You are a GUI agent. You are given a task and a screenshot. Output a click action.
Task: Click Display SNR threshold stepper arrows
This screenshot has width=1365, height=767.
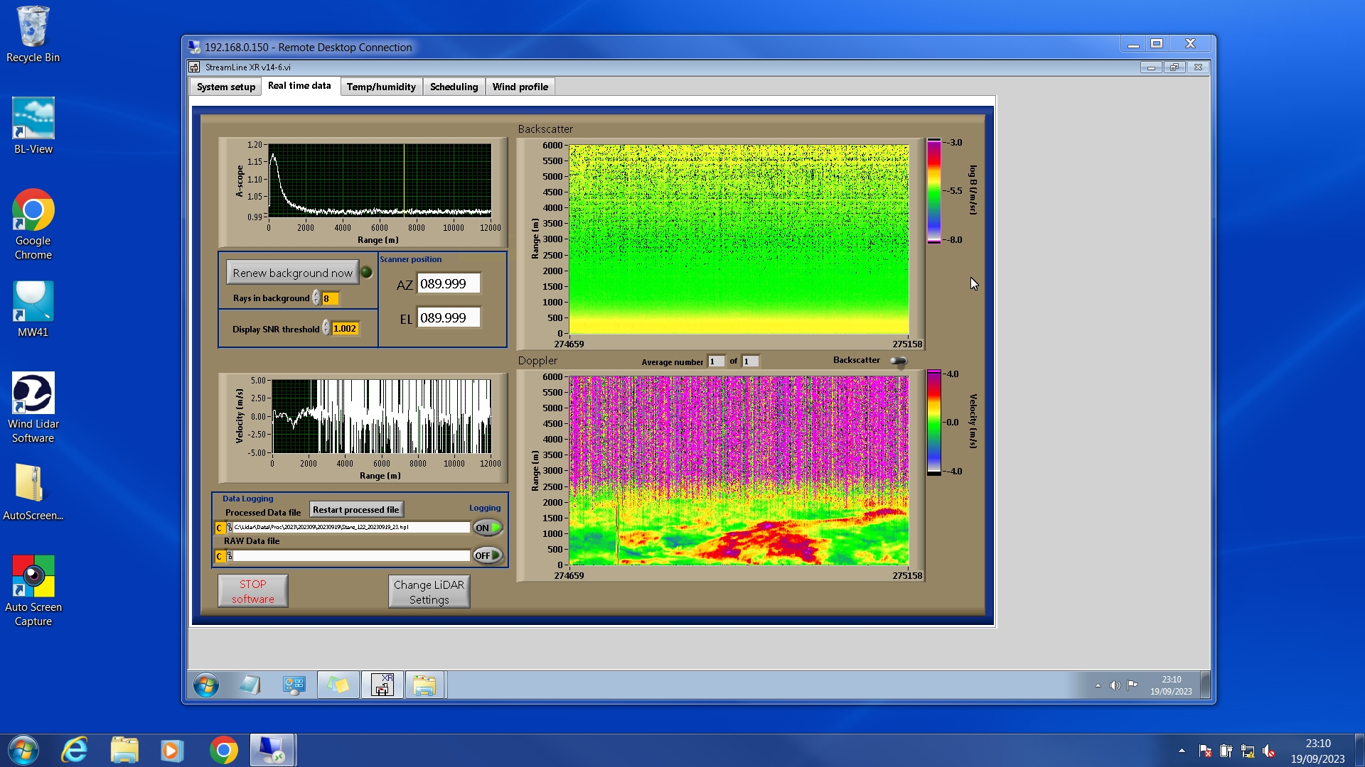[326, 328]
